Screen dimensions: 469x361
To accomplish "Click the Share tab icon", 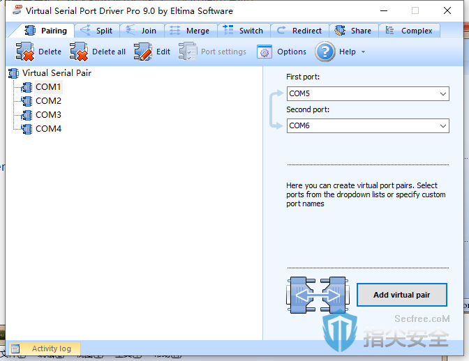I will [x=340, y=31].
